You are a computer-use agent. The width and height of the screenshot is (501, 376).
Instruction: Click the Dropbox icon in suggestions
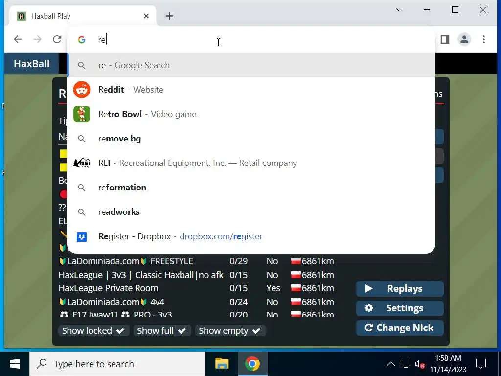(82, 236)
